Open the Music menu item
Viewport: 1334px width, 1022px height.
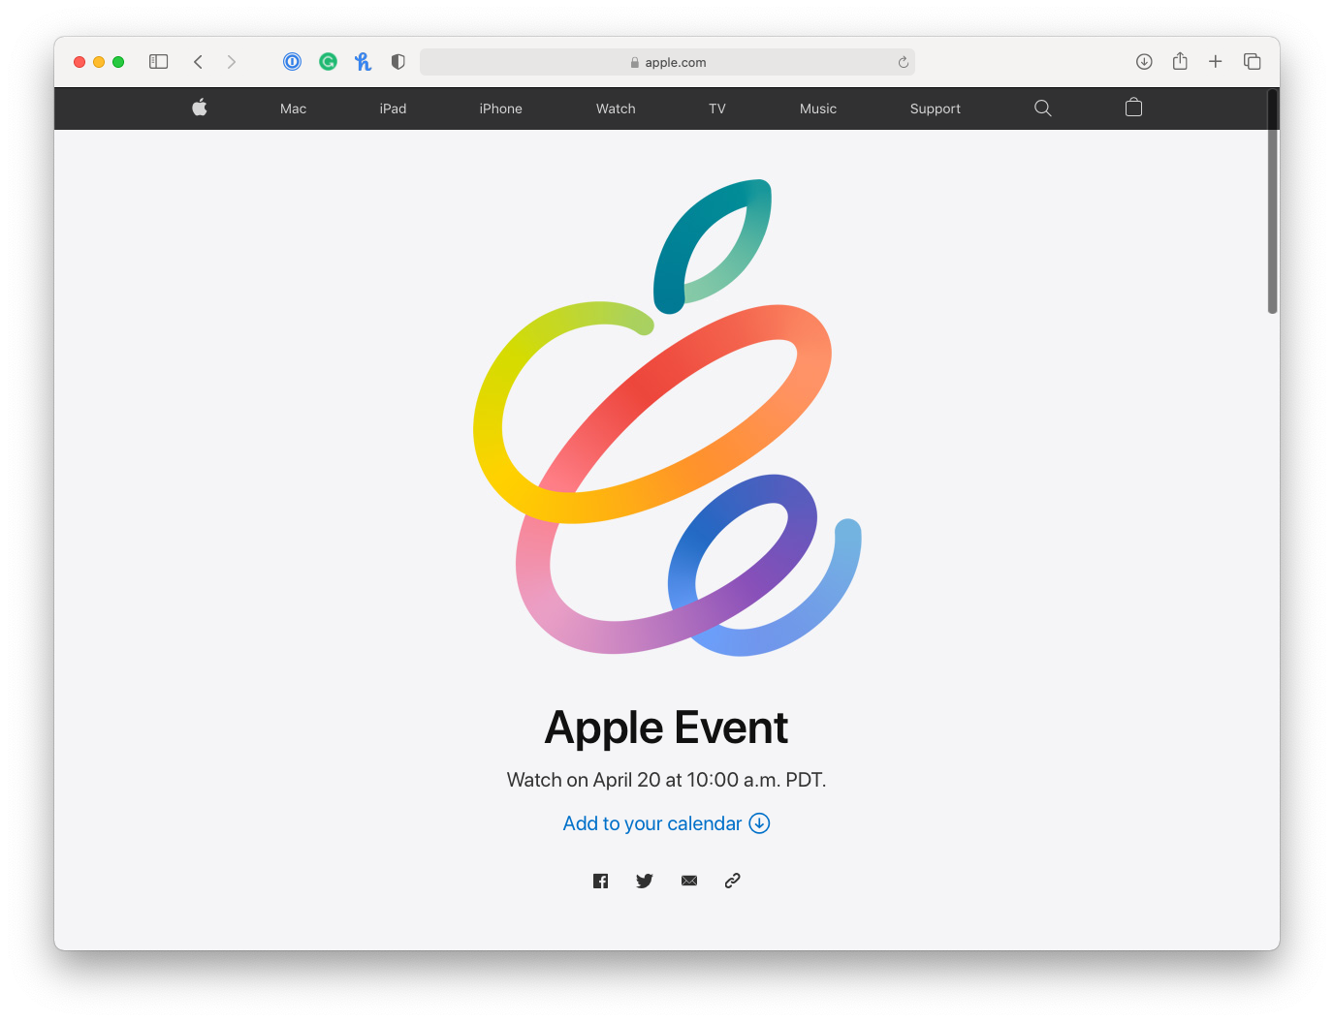pyautogui.click(x=818, y=108)
